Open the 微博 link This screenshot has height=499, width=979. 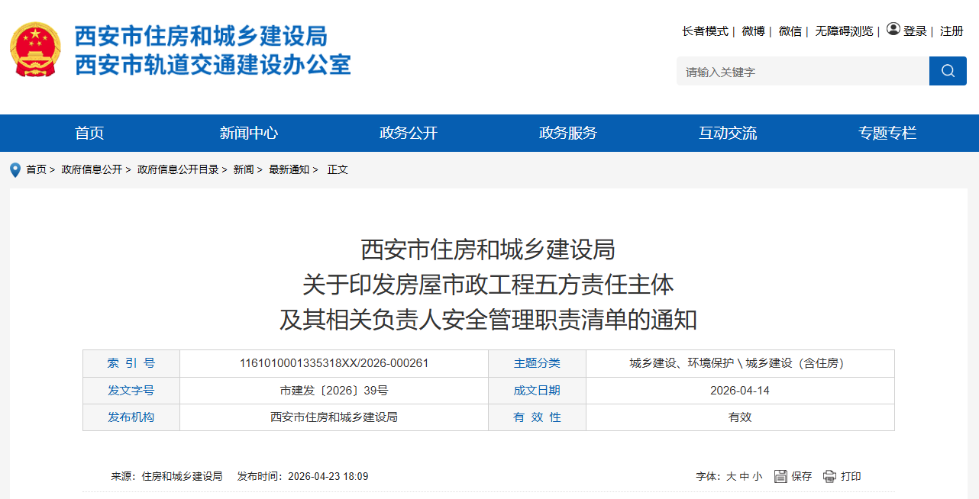(753, 31)
